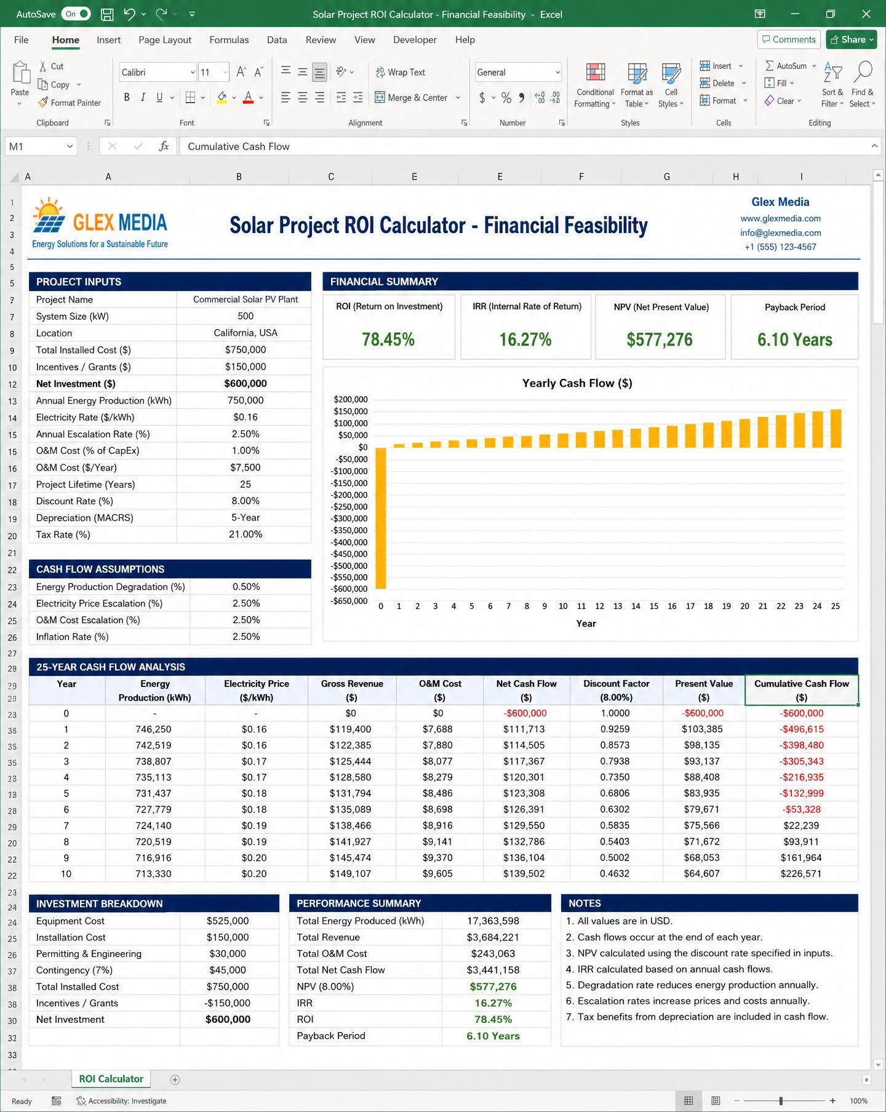Click Insert Function fx icon
The image size is (886, 1112).
click(164, 146)
